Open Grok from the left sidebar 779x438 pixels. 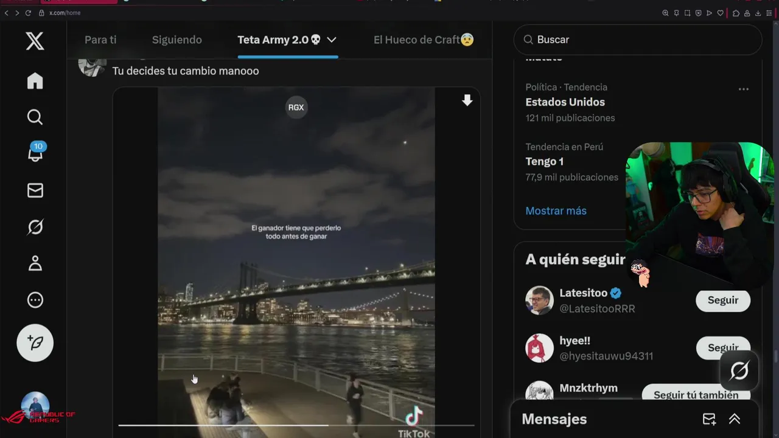(35, 227)
